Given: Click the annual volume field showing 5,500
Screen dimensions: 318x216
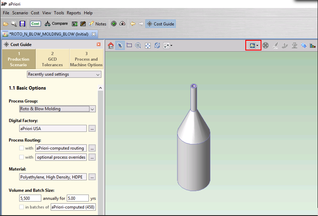Looking at the screenshot, I should click(30, 198).
